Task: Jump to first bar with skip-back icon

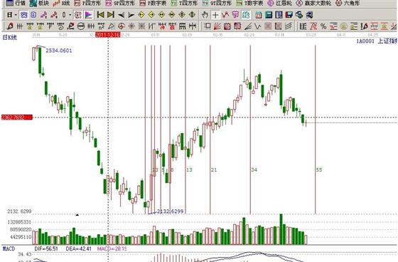Action: click(101, 15)
